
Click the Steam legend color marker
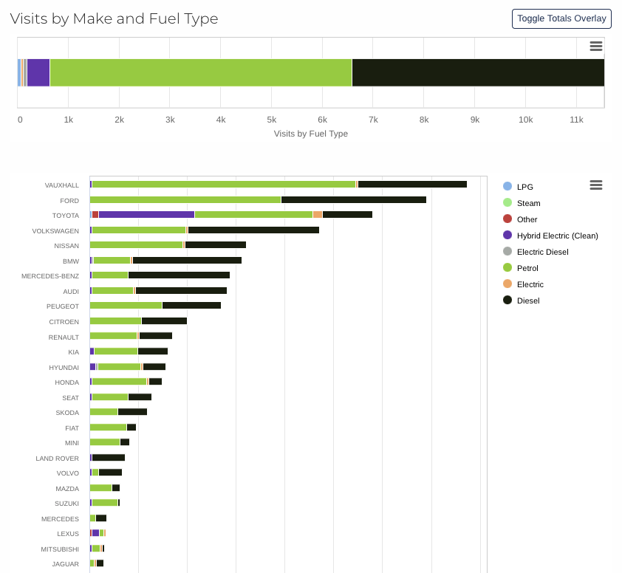[x=507, y=203]
